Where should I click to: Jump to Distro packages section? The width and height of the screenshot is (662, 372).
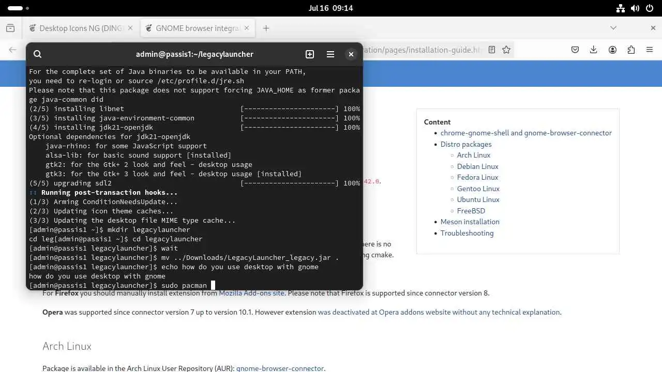tap(466, 144)
